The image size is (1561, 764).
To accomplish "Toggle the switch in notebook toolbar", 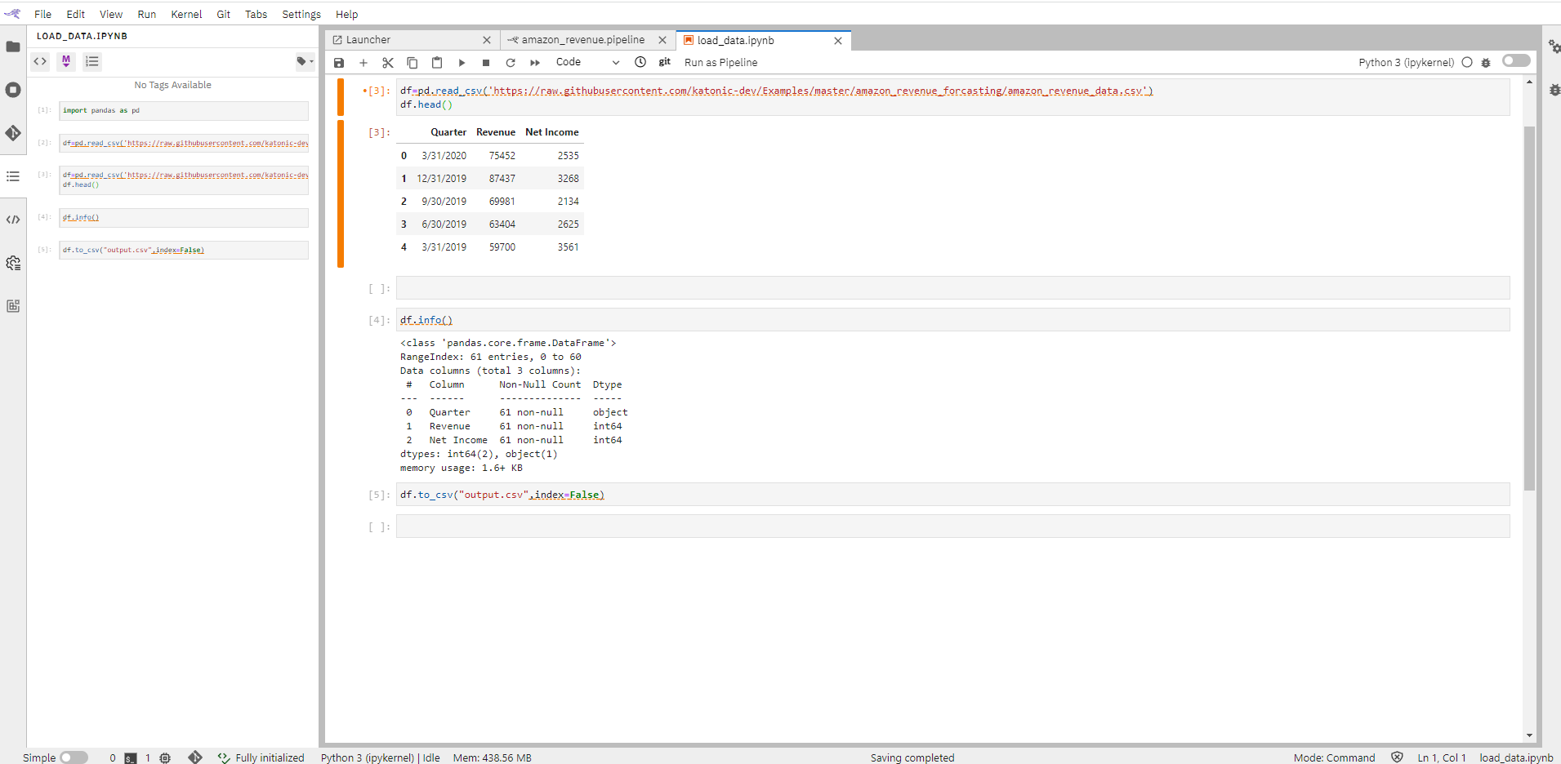I will (x=1516, y=60).
